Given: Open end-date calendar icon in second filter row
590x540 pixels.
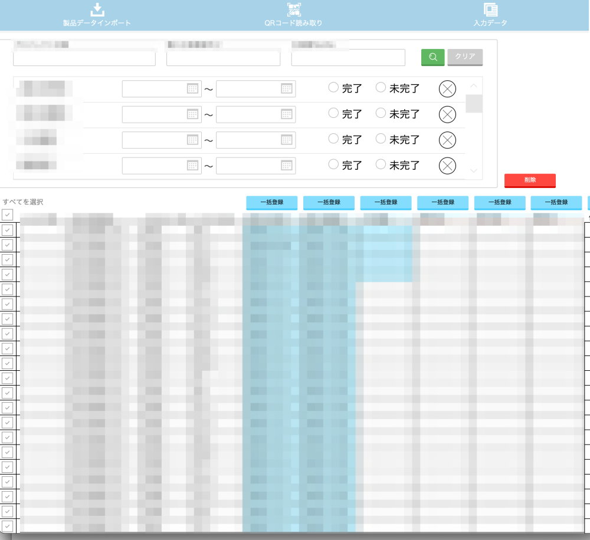Looking at the screenshot, I should point(286,114).
